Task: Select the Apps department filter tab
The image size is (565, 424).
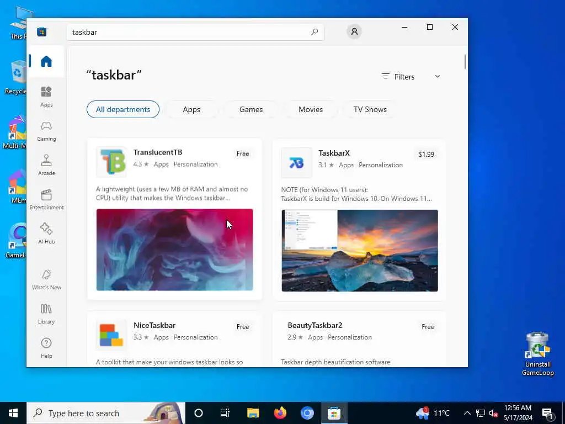Action: 191,109
